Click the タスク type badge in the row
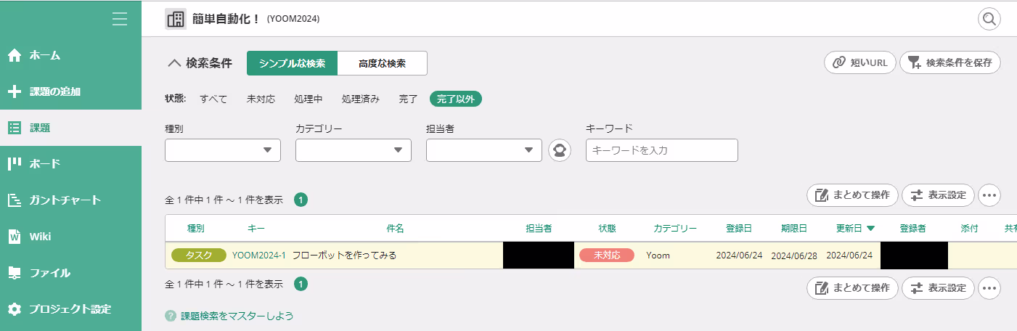 tap(199, 256)
